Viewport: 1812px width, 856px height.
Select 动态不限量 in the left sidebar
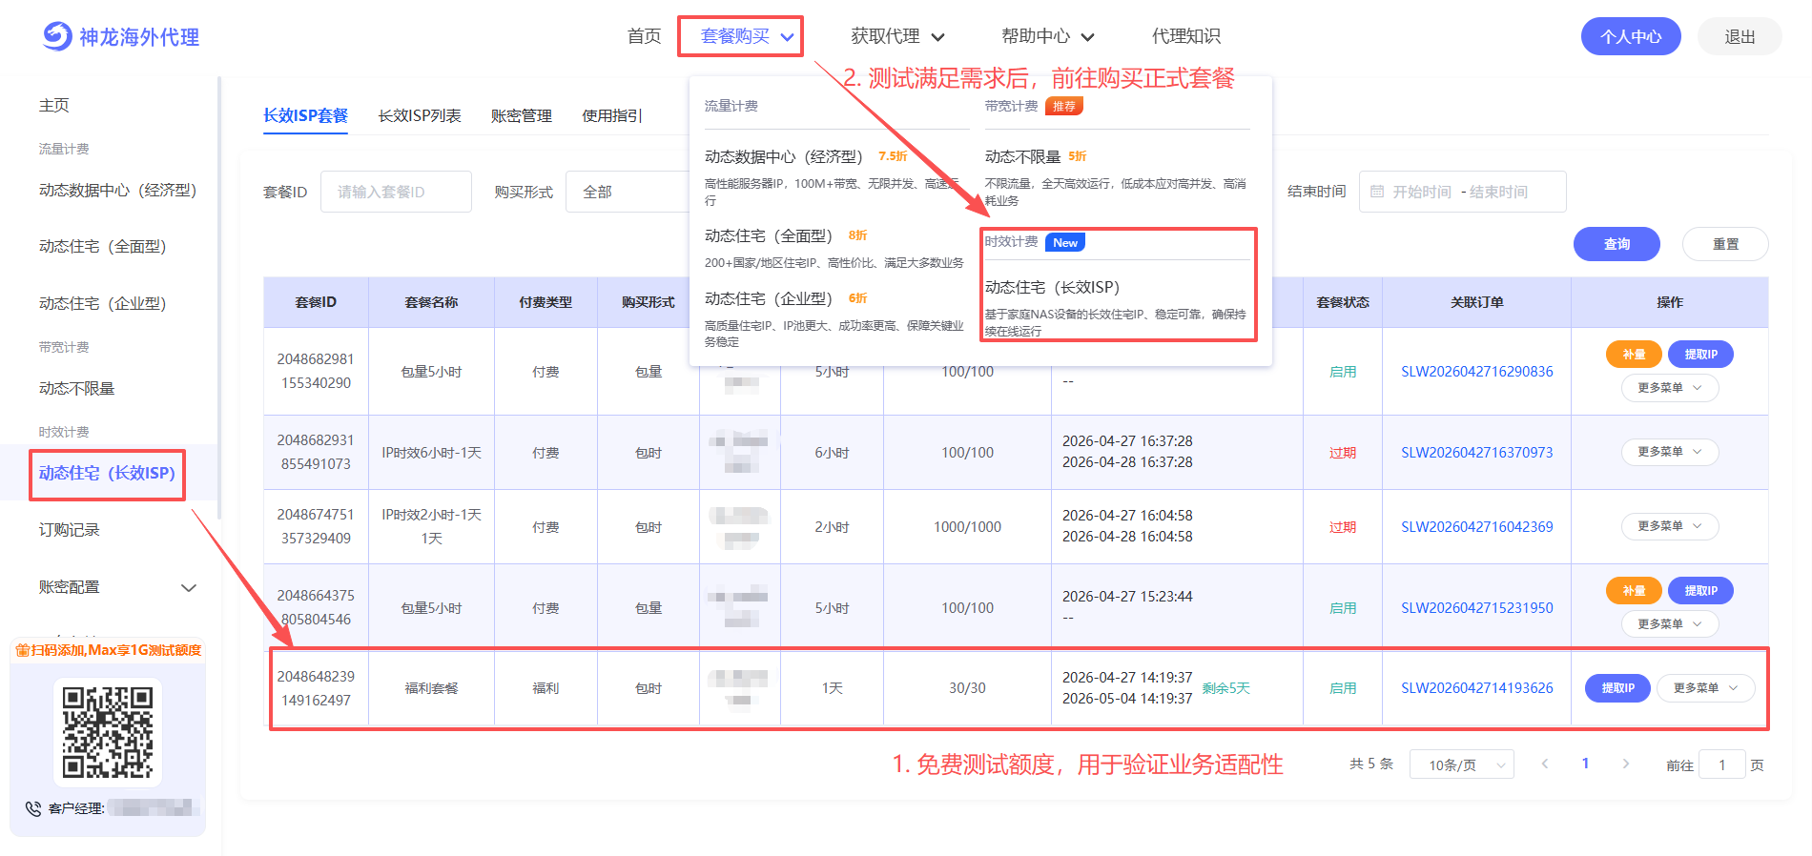coord(77,388)
